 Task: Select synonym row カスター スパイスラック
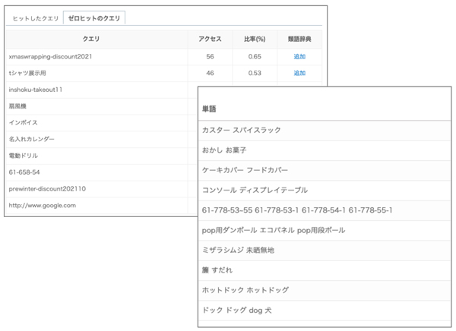pyautogui.click(x=325, y=130)
